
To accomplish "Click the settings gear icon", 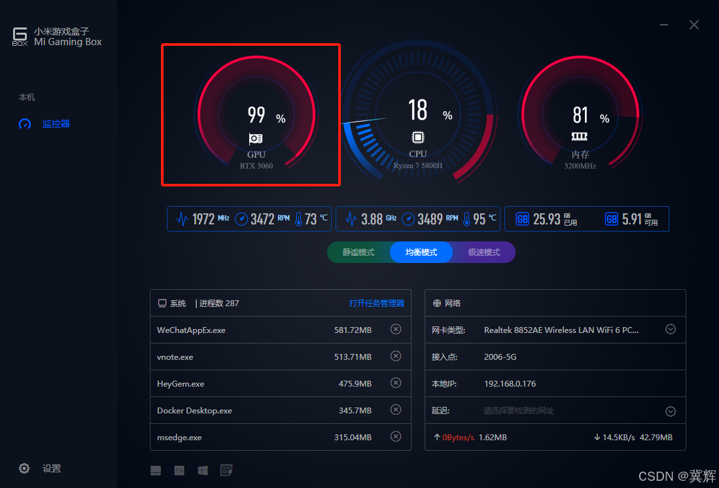I will pyautogui.click(x=24, y=468).
